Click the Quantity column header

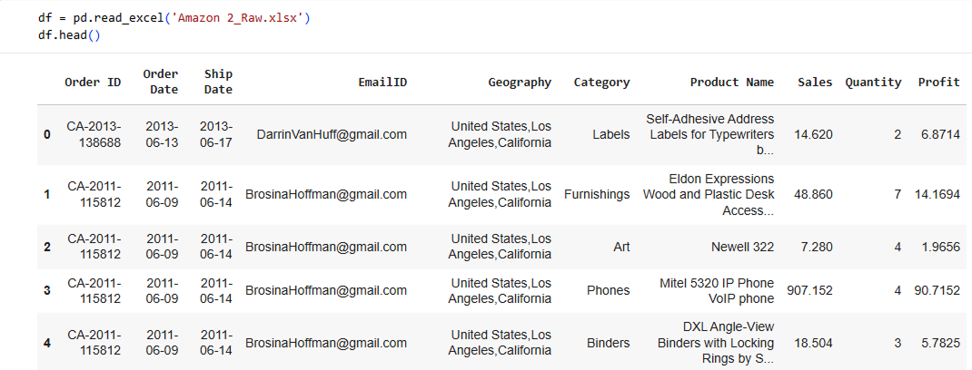(873, 82)
